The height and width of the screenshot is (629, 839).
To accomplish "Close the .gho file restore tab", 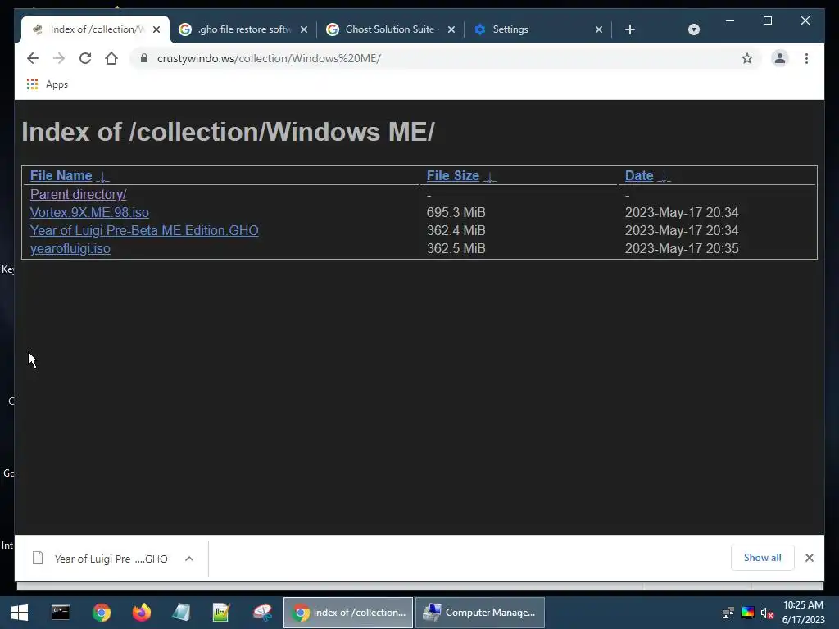I will 303,29.
